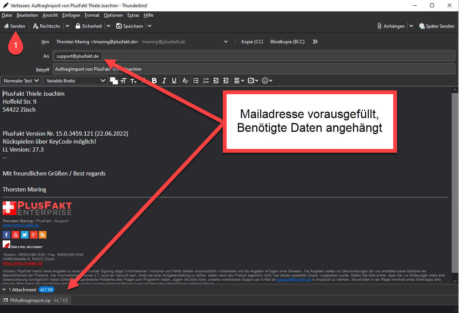459x313 pixels.
Task: Click the remove text formatting icon
Action: pyautogui.click(x=185, y=81)
